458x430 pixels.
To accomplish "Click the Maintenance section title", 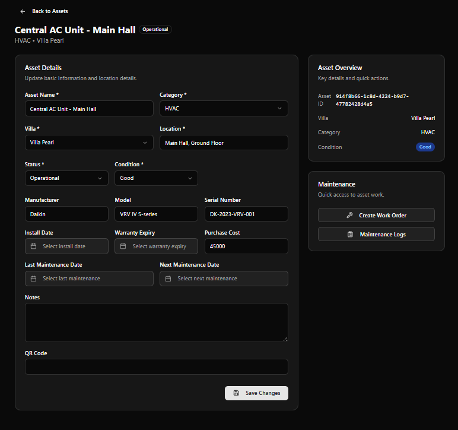I will click(x=336, y=184).
